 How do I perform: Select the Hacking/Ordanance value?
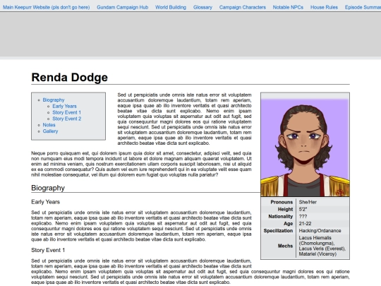(320, 230)
